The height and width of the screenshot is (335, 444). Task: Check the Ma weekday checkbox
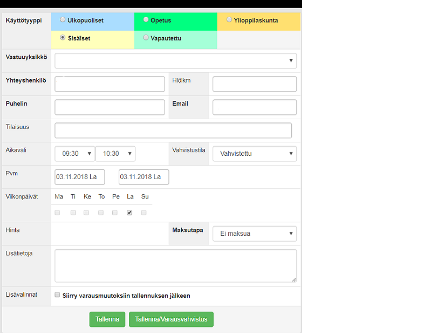click(57, 213)
